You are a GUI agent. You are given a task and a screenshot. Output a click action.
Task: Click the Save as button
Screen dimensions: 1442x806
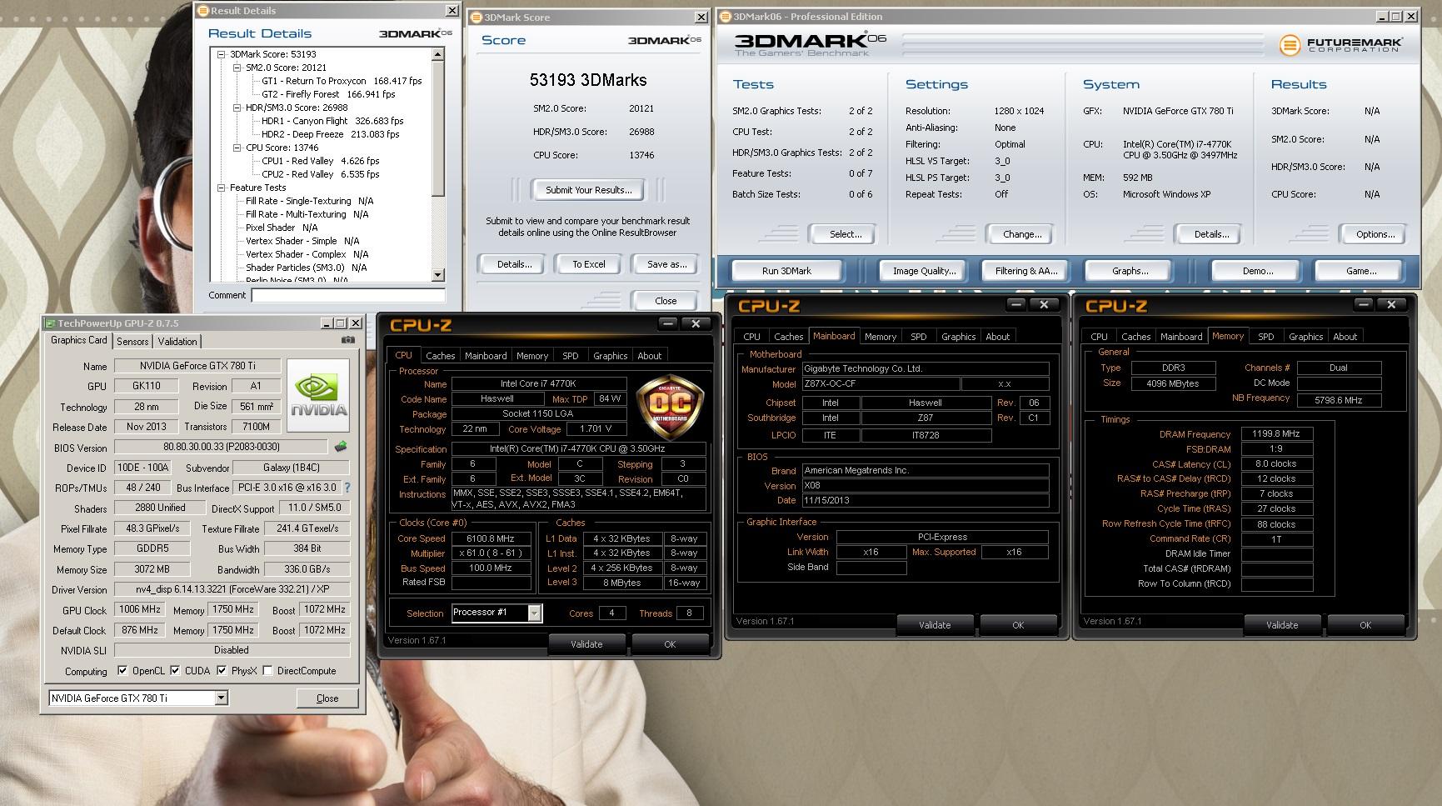tap(667, 264)
